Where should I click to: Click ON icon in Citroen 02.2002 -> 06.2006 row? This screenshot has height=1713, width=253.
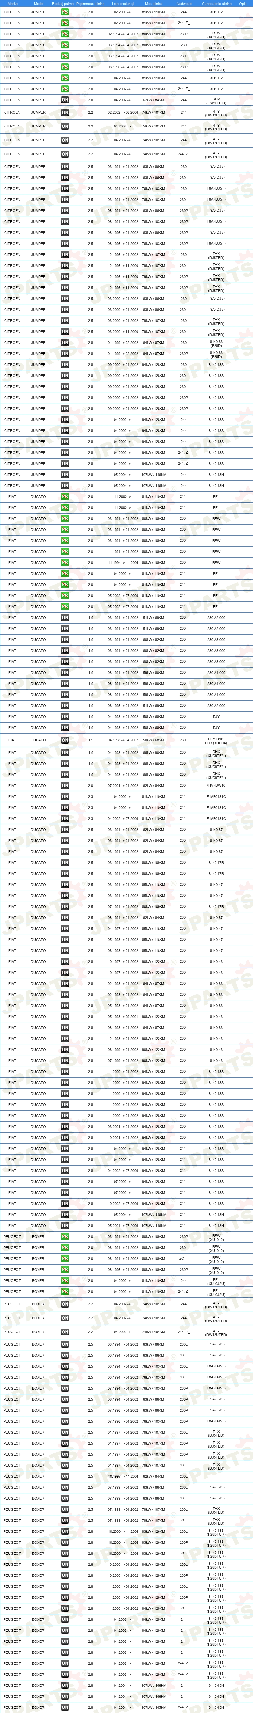(65, 112)
